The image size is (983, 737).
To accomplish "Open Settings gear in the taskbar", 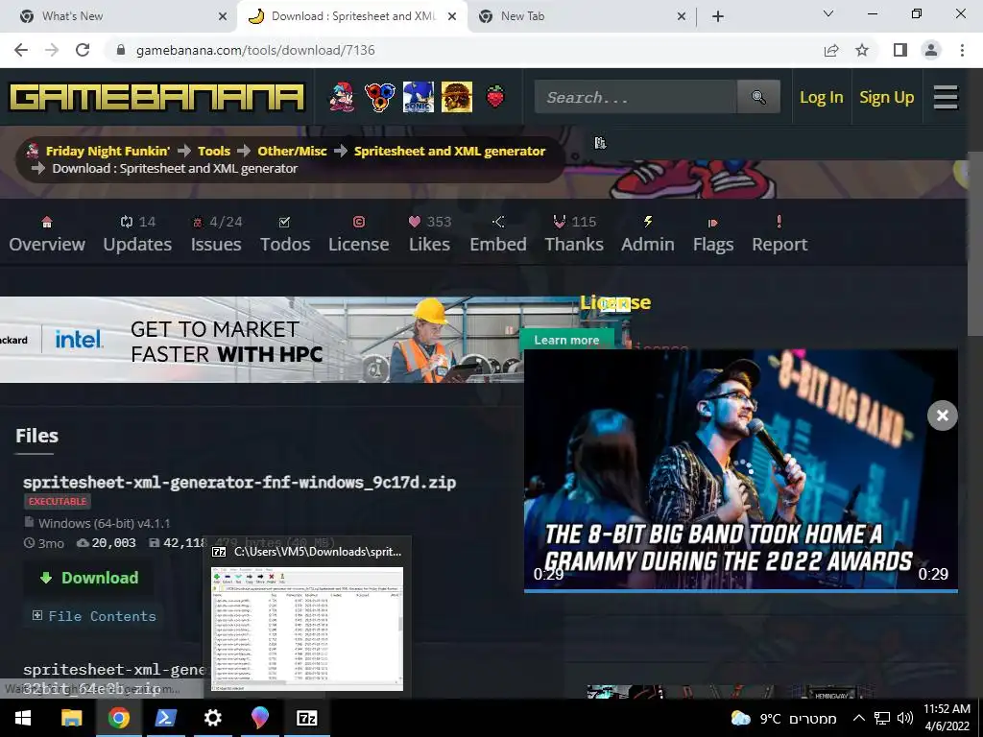I will tap(212, 718).
